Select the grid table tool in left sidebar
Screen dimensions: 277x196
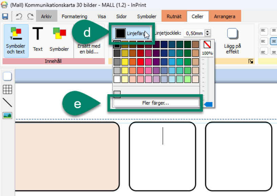pyautogui.click(x=7, y=89)
